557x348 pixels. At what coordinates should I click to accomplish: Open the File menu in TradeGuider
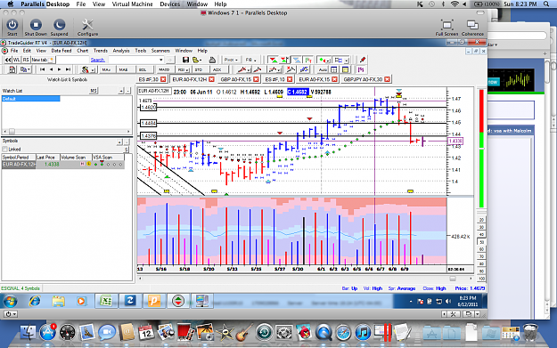coord(14,51)
